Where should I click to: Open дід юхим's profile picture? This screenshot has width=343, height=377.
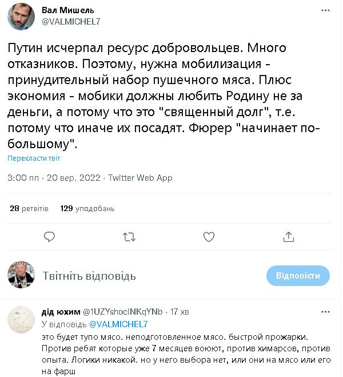[21, 319]
